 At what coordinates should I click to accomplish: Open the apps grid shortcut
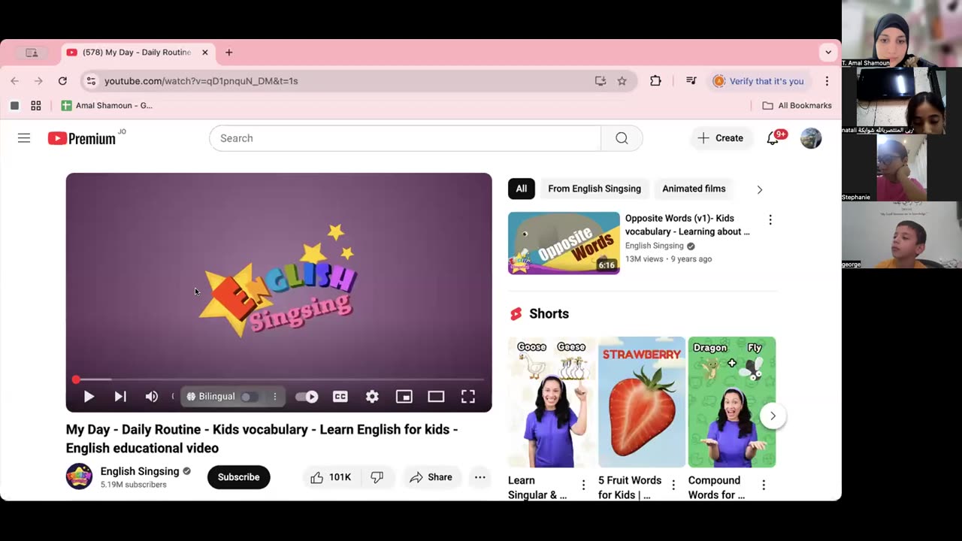35,106
